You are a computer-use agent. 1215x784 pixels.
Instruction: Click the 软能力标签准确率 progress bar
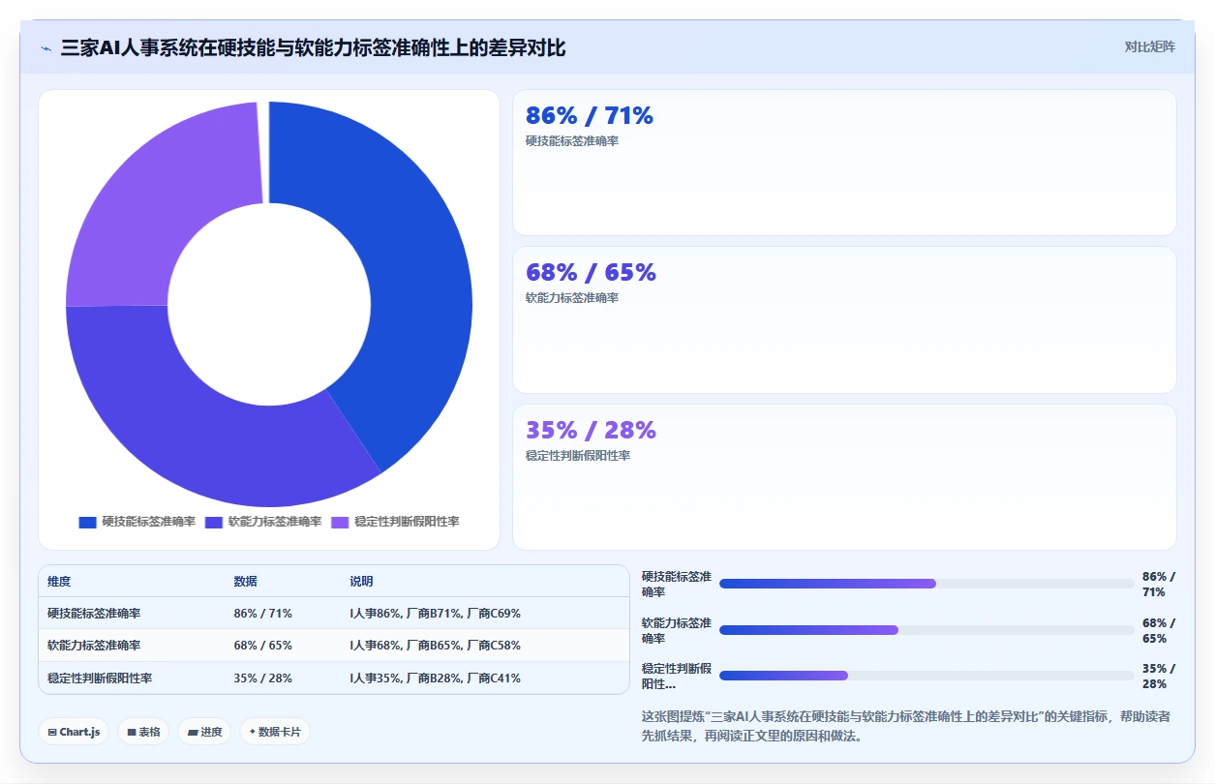coord(926,630)
